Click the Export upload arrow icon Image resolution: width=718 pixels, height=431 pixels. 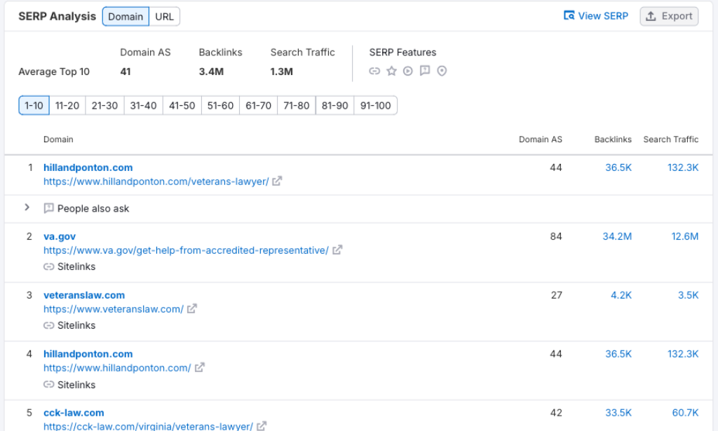[x=651, y=16]
